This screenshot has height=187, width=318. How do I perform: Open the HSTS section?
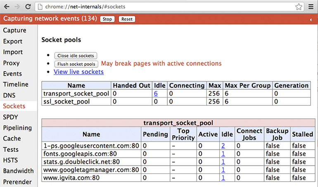click(11, 160)
